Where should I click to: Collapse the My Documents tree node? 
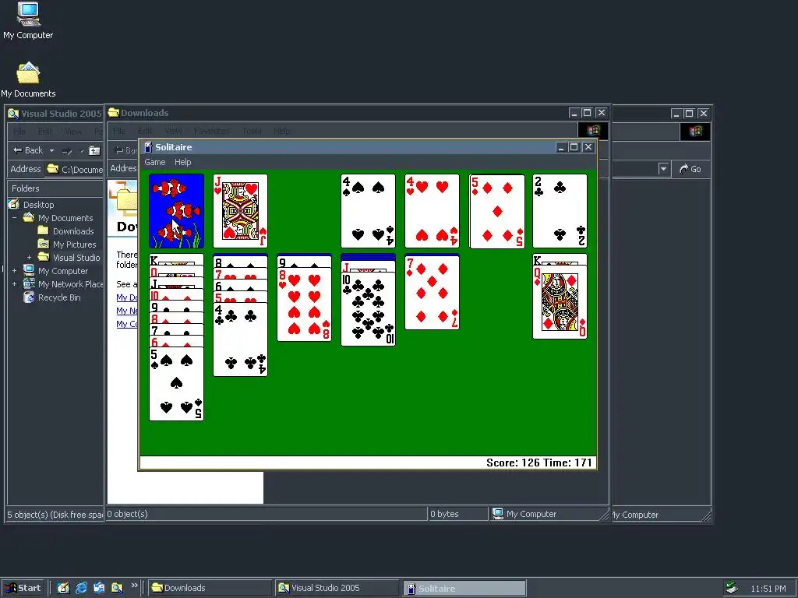pyautogui.click(x=14, y=218)
